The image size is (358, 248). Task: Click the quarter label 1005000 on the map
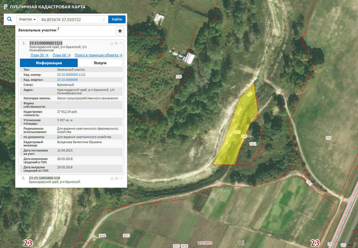click(205, 243)
